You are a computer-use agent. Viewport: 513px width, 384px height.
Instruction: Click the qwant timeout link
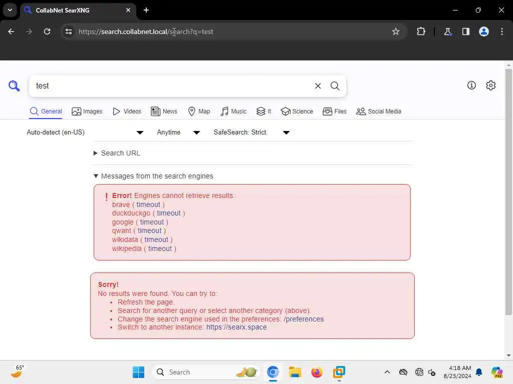[149, 230]
